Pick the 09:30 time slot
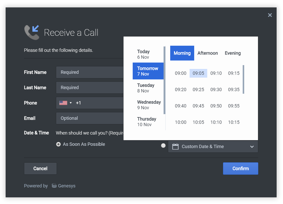 coord(216,90)
